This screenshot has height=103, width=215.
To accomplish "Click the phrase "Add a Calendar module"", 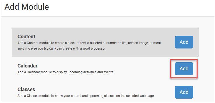I will click(x=35, y=72).
